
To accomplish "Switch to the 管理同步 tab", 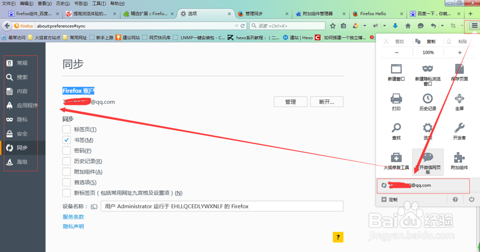I will [x=263, y=14].
